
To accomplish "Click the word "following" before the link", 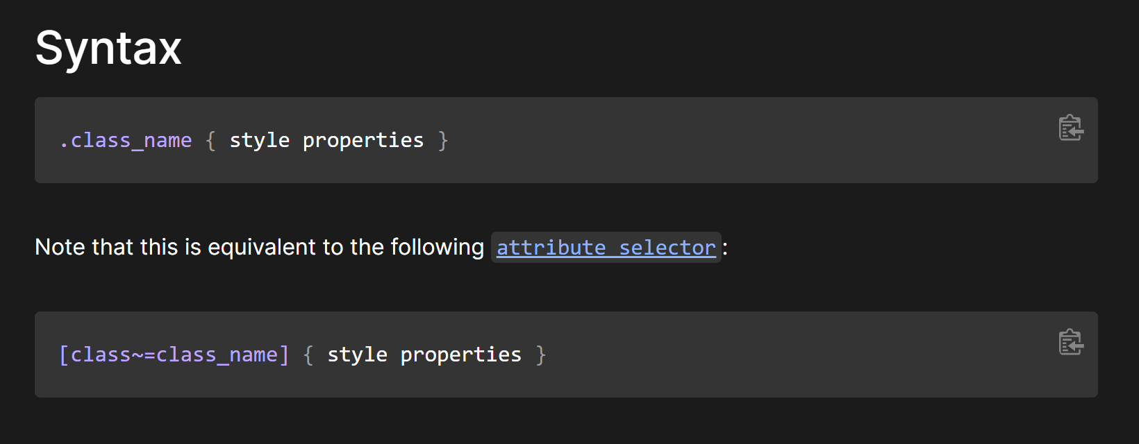I will (x=437, y=248).
